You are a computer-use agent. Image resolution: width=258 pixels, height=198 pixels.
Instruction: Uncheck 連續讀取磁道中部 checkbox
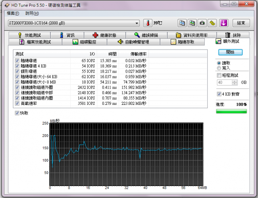tap(17, 93)
